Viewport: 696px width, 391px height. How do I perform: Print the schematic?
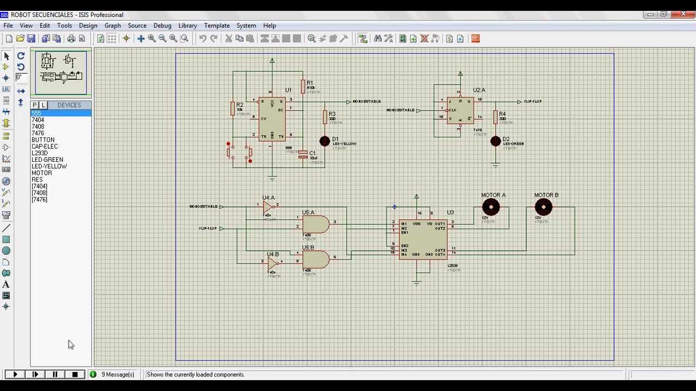tap(71, 39)
